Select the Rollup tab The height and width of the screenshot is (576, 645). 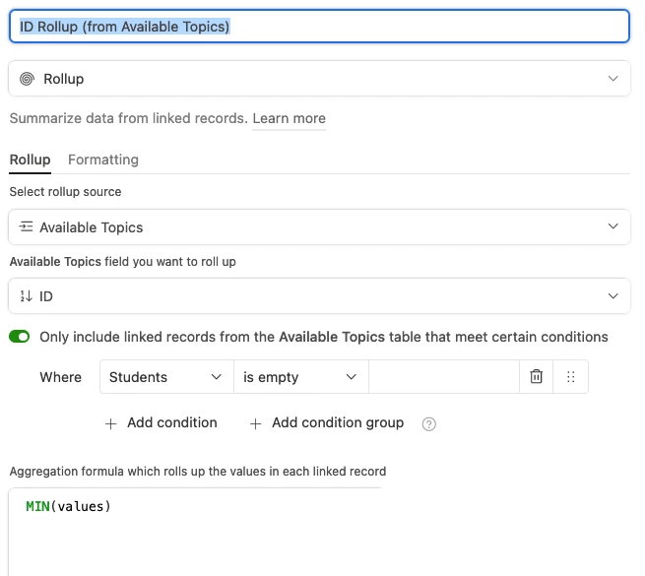pyautogui.click(x=30, y=160)
